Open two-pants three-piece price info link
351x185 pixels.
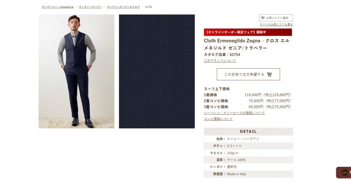point(234,113)
